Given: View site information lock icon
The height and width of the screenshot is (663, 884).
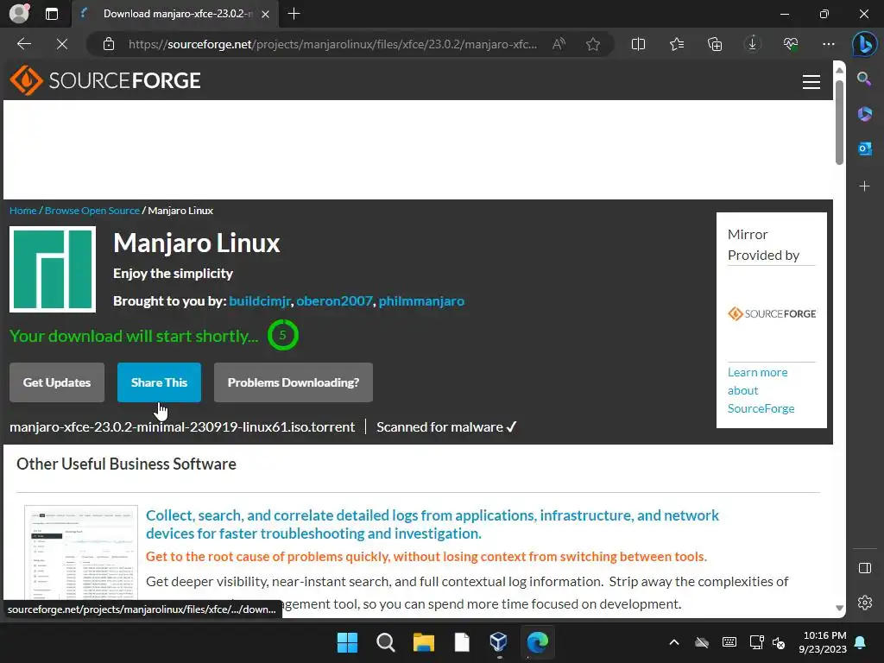Looking at the screenshot, I should click(109, 44).
